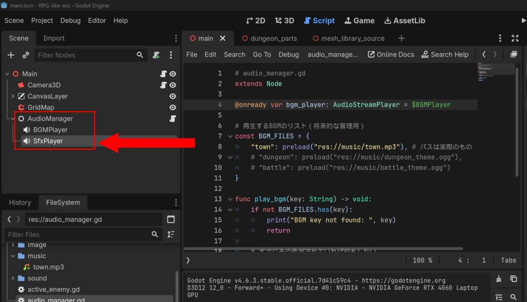This screenshot has height=302, width=527.
Task: Switch to 2D workspace
Action: pos(255,21)
